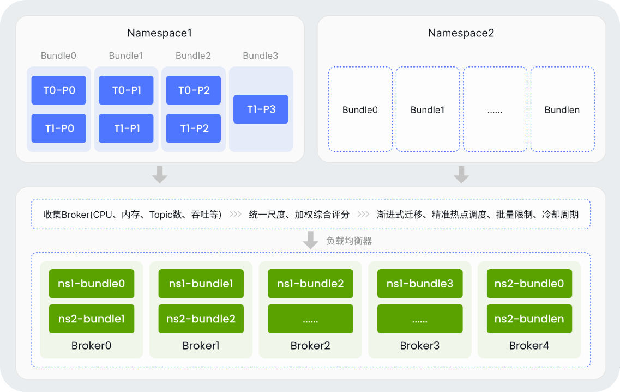Viewport: 620px width, 392px height.
Task: Click the ns1-bundle0 green box in Broker0
Action: click(x=92, y=284)
